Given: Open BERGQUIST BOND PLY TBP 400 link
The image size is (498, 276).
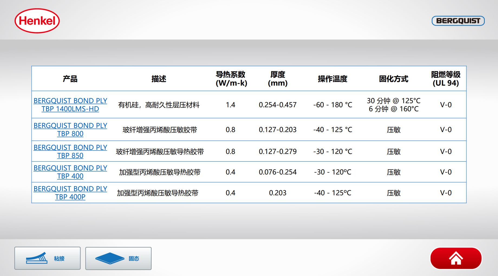Looking at the screenshot, I should click(x=70, y=172).
